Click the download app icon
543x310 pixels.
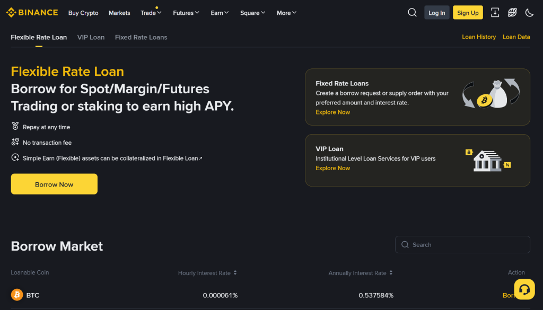[495, 13]
